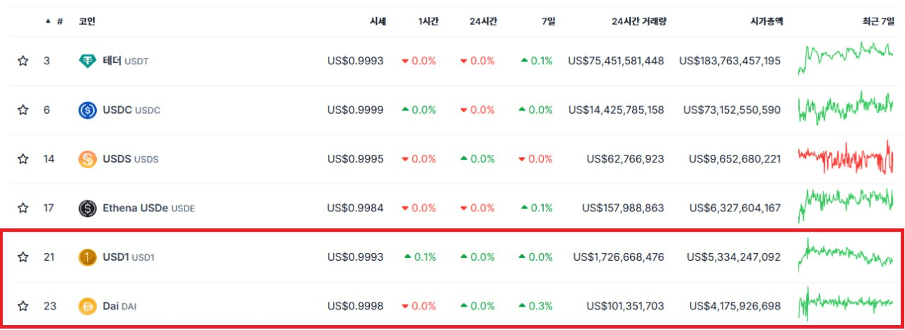Sort by 24시간 거래량 column header
Image resolution: width=905 pixels, height=330 pixels.
pyautogui.click(x=638, y=21)
